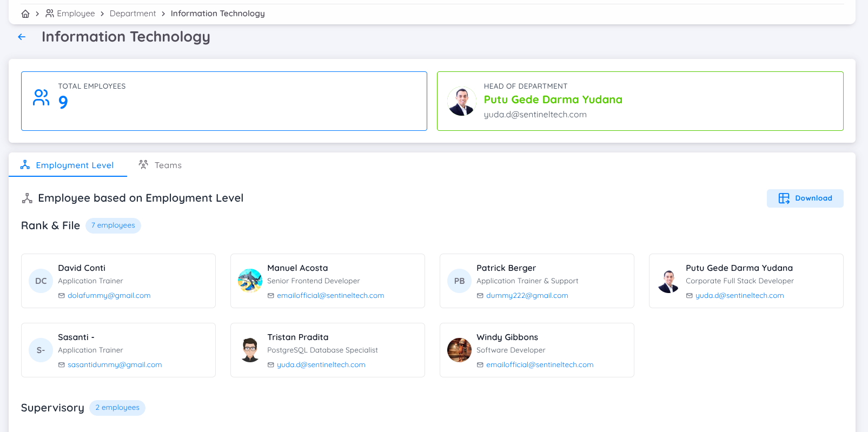
Task: Click the Supervisory section heading
Action: (52, 408)
